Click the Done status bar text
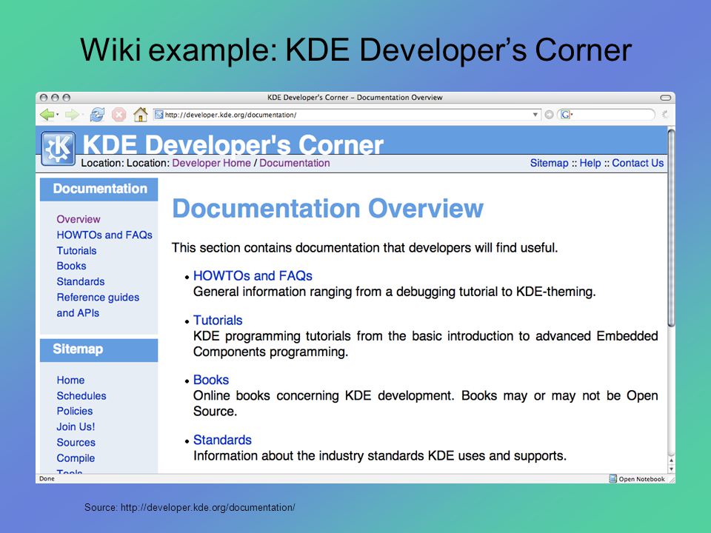 pyautogui.click(x=47, y=479)
